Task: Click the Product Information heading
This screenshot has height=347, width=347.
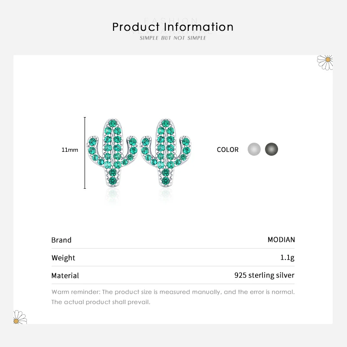Action: coord(173,27)
